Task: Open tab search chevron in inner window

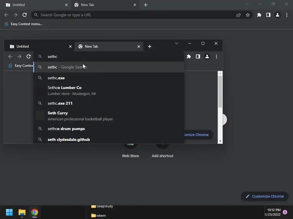Action: click(x=176, y=43)
